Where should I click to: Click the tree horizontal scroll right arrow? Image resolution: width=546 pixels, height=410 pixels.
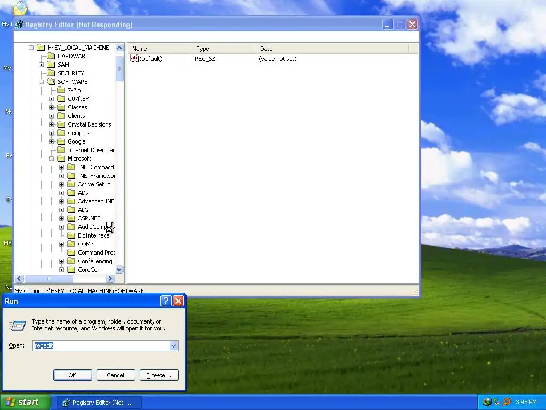110,278
